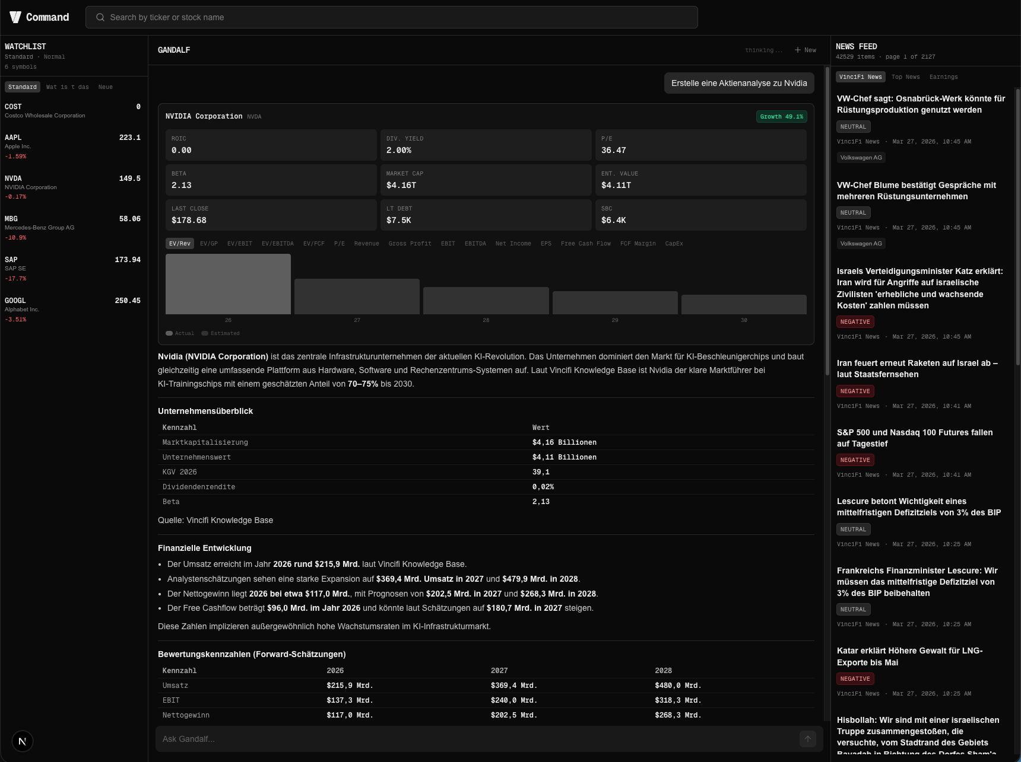Select the Vincifi News feed tab
The height and width of the screenshot is (762, 1021).
pyautogui.click(x=861, y=77)
